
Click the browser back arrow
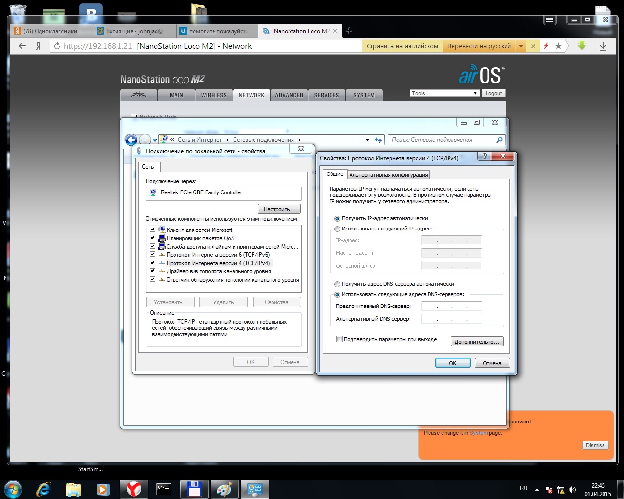(22, 46)
